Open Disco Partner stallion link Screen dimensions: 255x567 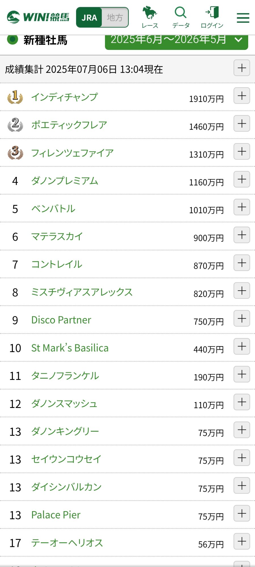tap(61, 320)
